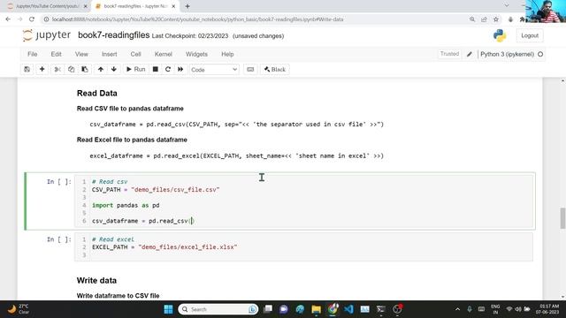The height and width of the screenshot is (318, 566).
Task: Reload the browser page
Action: coord(32,19)
